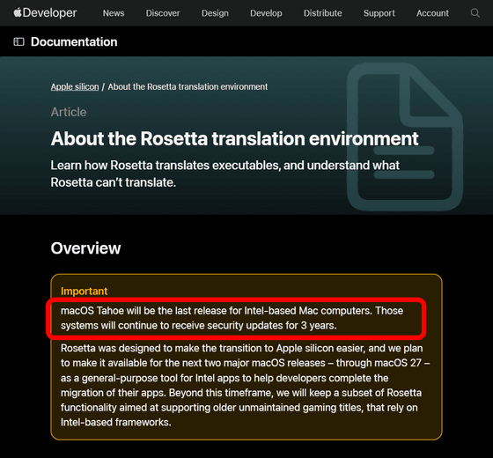Toggle the documentation sidebar icon

18,41
